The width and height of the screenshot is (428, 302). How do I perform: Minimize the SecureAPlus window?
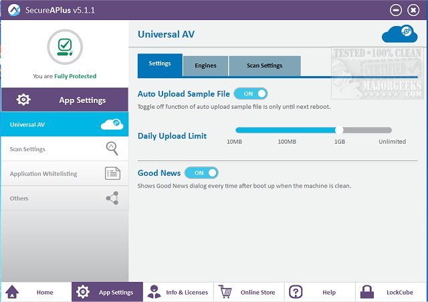pos(395,10)
